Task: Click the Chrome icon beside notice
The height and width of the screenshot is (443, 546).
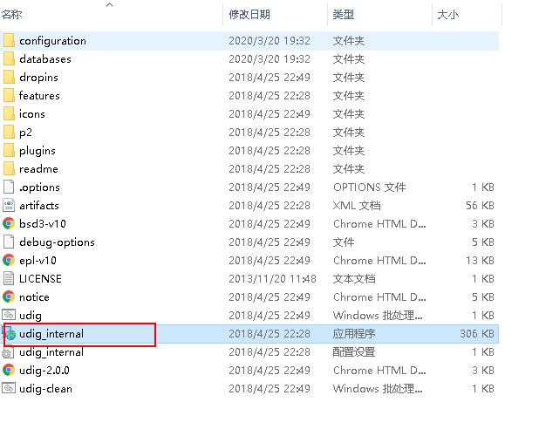Action: pos(9,297)
